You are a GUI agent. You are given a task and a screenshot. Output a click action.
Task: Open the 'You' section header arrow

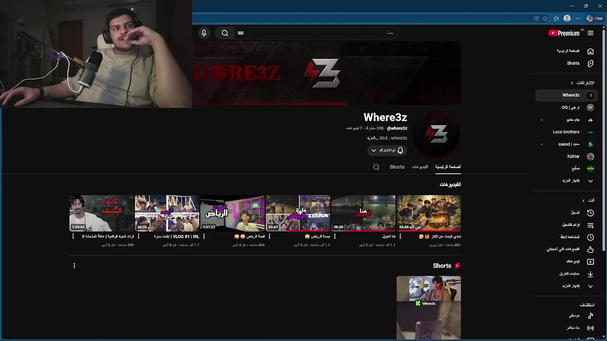click(x=583, y=201)
